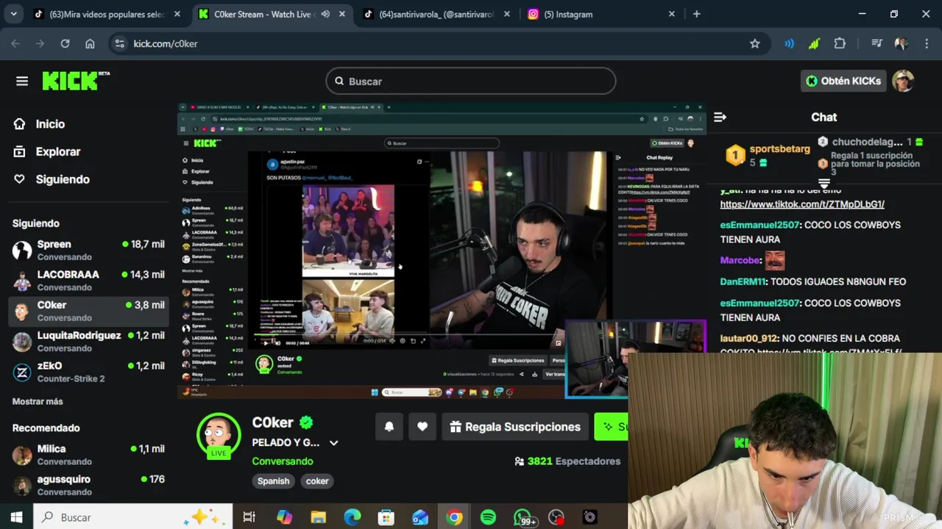Image resolution: width=942 pixels, height=529 pixels.
Task: Go back in browser history
Action: click(15, 43)
